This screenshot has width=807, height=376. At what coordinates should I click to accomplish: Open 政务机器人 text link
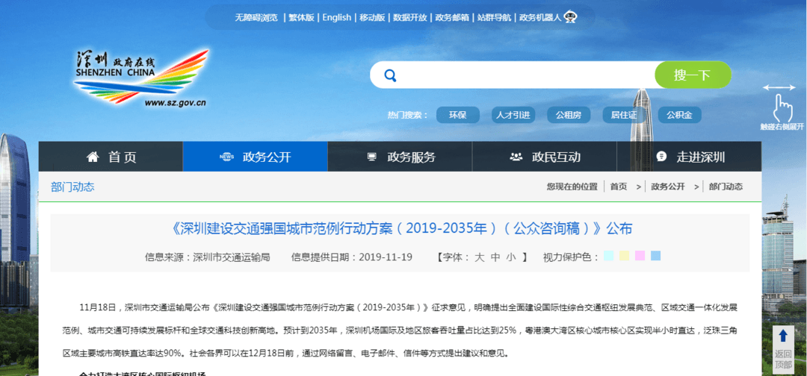click(540, 17)
